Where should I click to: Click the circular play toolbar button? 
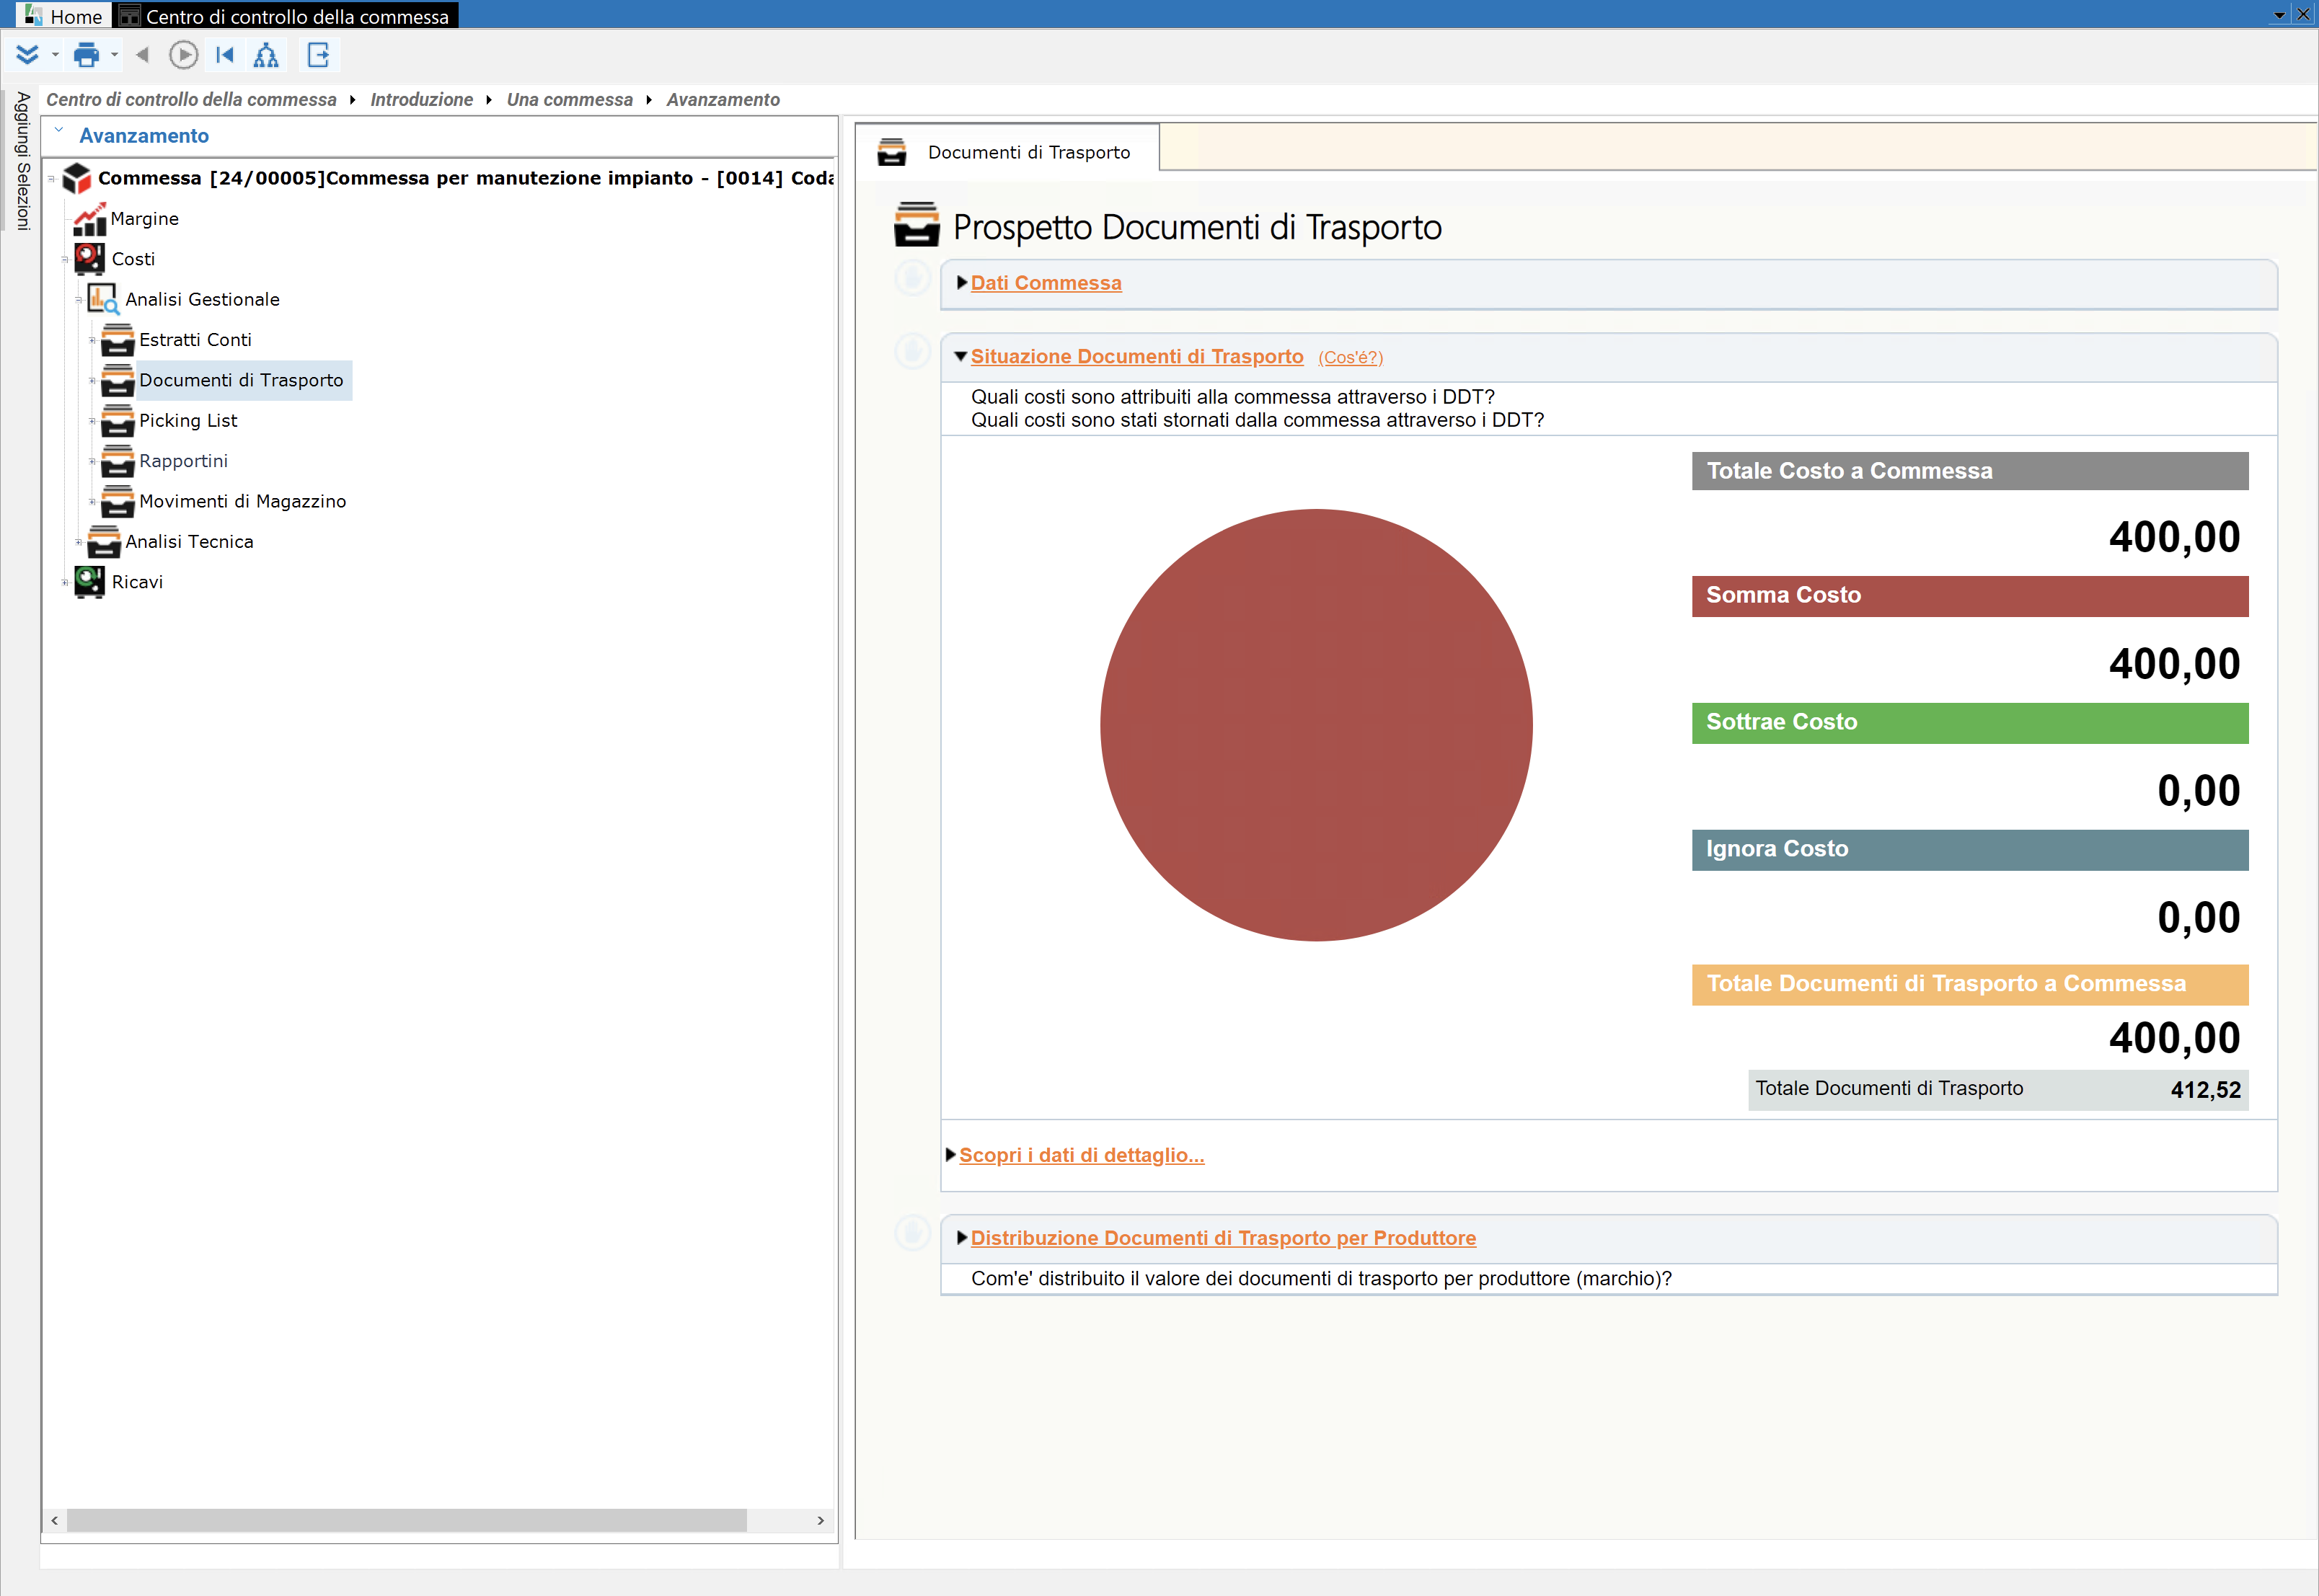(183, 55)
